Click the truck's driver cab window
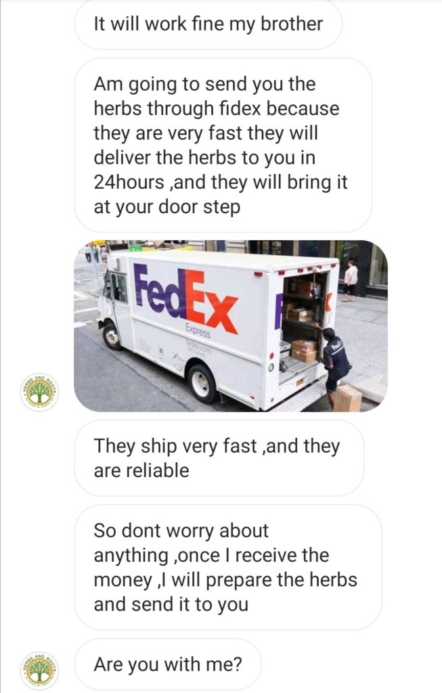Viewport: 442px width, 693px height. [118, 287]
